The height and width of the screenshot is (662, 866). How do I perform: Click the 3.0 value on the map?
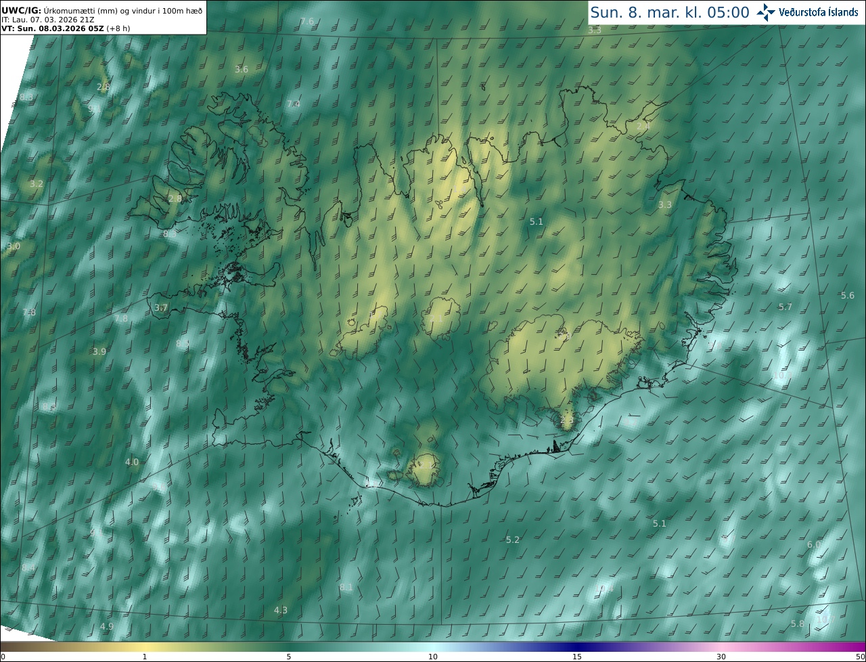pyautogui.click(x=14, y=246)
